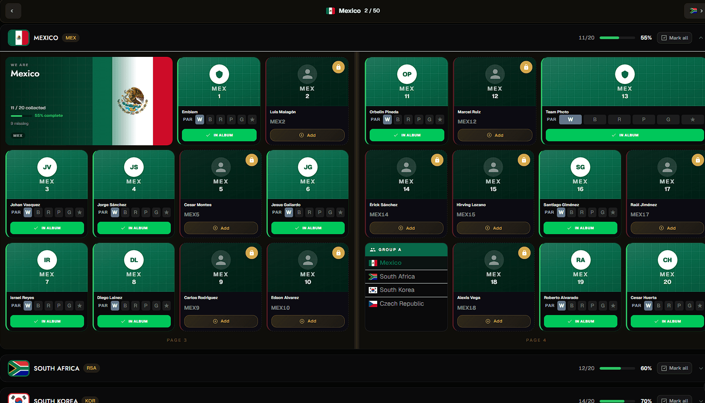Click the Mexico 2 / 50 page title

click(x=353, y=11)
